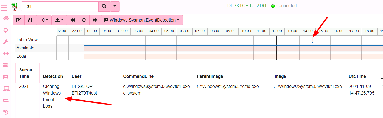The width and height of the screenshot is (383, 118).
Task: Click the 'wevtutil.exe cl system' command line cell
Action: click(x=156, y=90)
